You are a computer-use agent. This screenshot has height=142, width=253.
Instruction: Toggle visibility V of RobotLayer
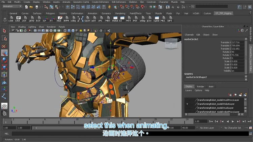pos(187,104)
